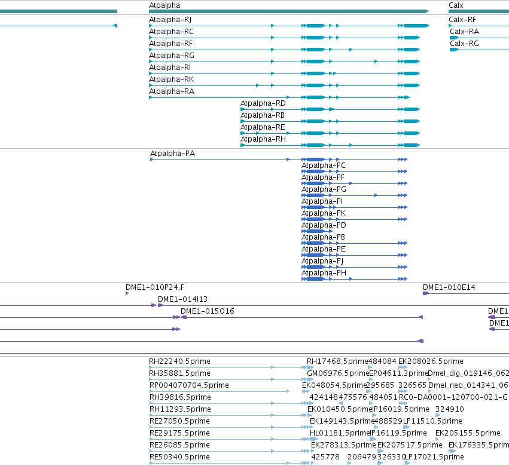Select transcript Atpalpha-RF
Image resolution: width=509 pixels, height=466 pixels.
click(170, 44)
